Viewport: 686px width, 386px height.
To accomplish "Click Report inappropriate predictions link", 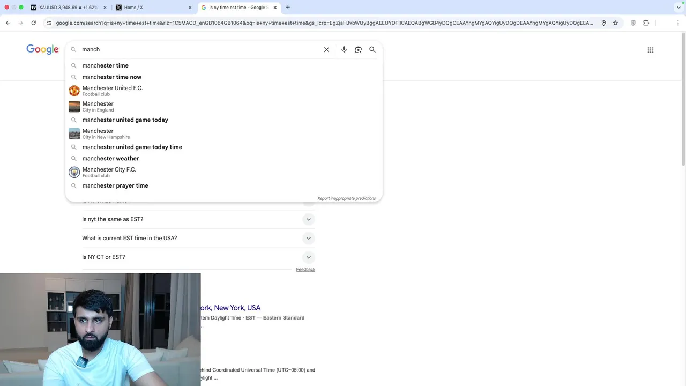I will coord(347,198).
